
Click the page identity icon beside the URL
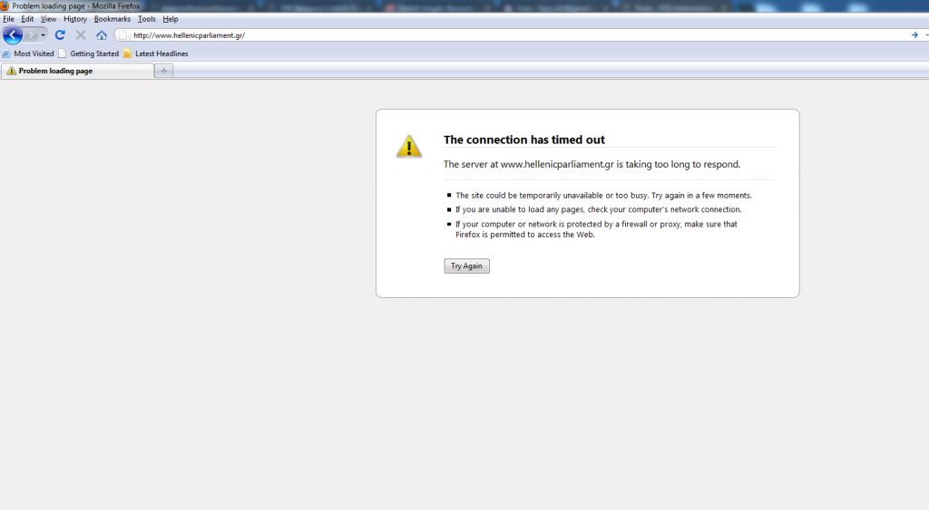pos(123,35)
